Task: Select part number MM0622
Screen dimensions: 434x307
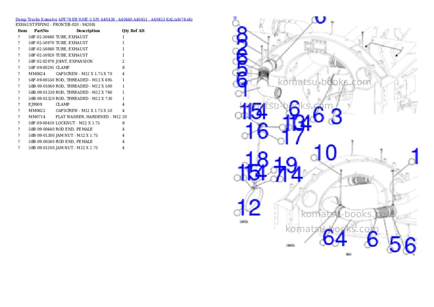Action: tap(37, 111)
